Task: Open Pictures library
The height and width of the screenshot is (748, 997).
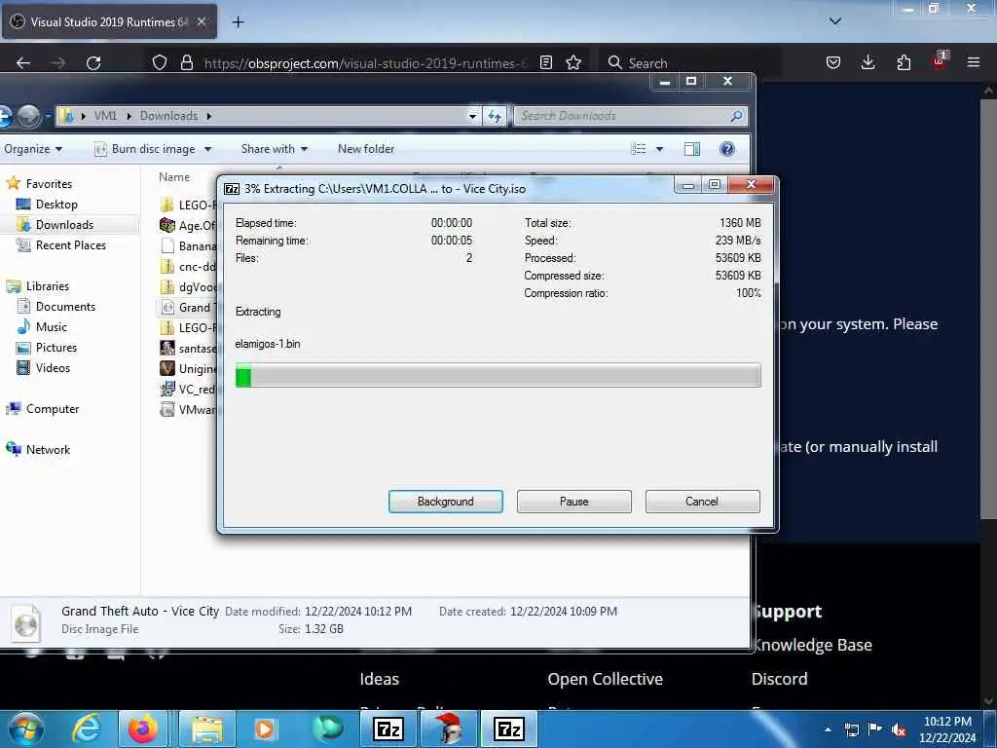Action: click(55, 348)
